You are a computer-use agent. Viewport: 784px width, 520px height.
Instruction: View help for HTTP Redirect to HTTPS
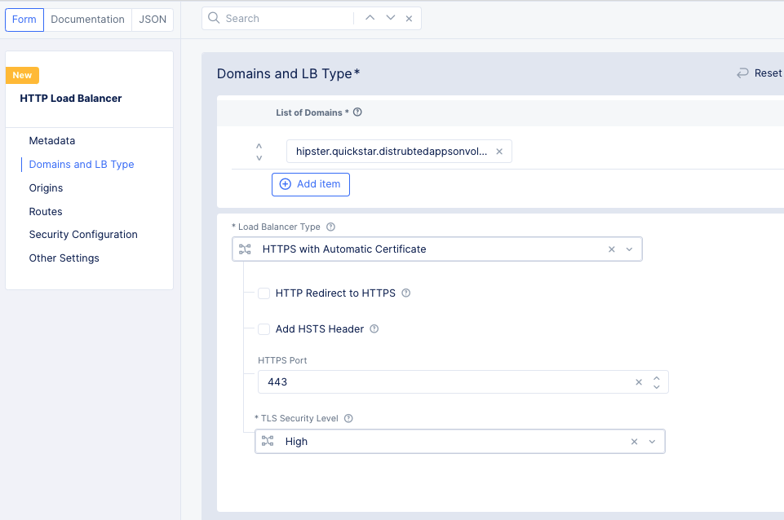point(405,294)
